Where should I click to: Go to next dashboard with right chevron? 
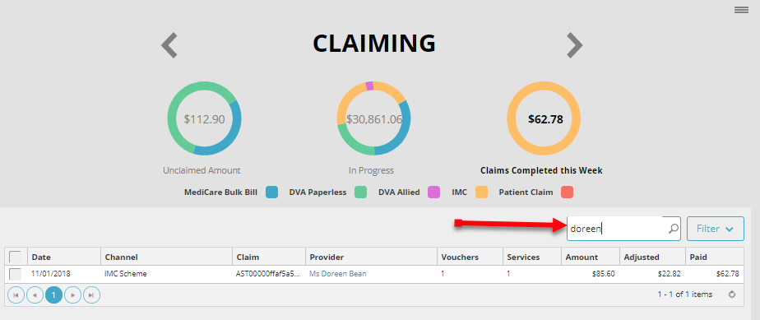point(575,45)
